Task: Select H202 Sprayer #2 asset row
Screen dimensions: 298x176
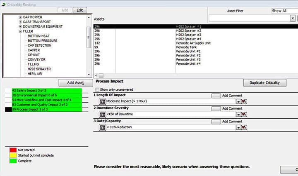Action: 196,31
